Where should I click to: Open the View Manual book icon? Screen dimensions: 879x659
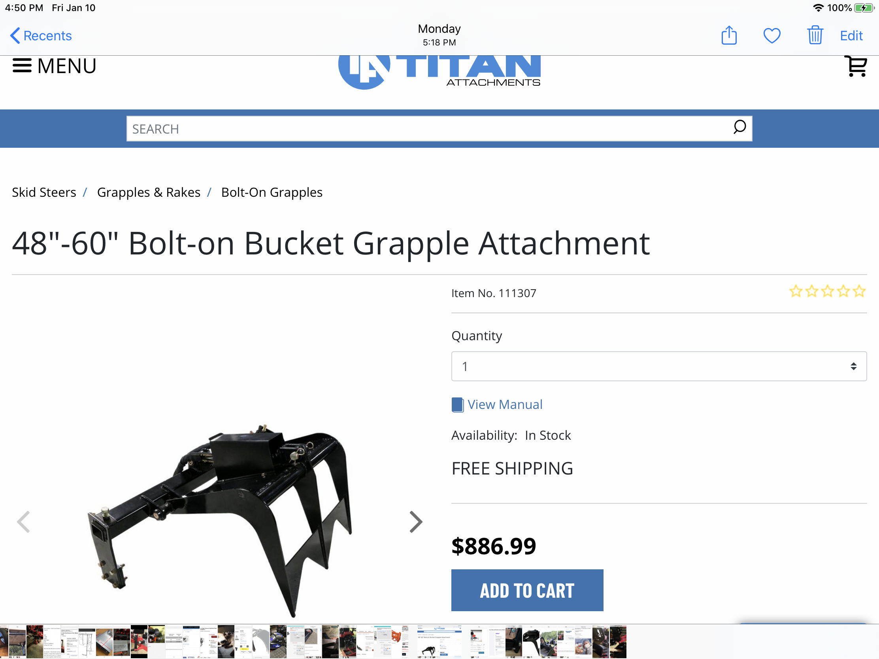click(457, 405)
